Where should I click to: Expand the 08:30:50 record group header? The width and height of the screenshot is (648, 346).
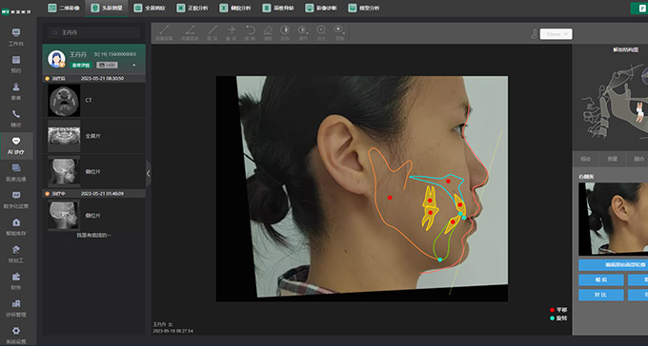click(93, 78)
